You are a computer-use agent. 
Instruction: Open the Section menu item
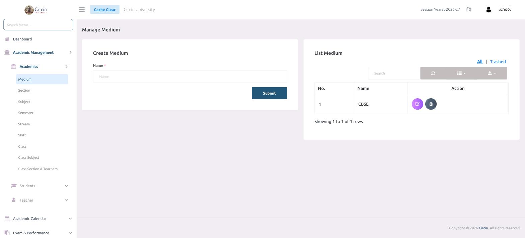coord(24,90)
